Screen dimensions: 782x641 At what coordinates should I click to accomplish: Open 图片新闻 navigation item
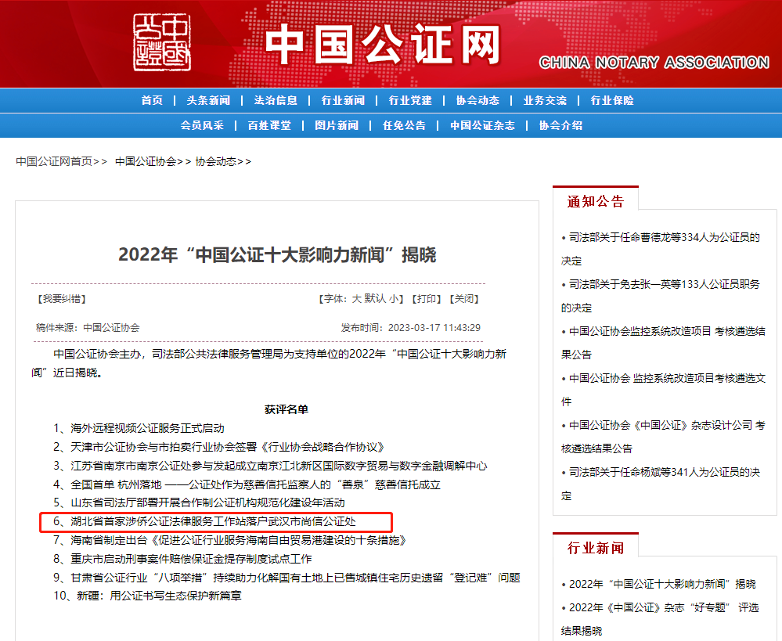click(337, 125)
